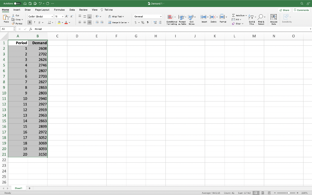312x195 pixels.
Task: Toggle bold formatting
Action: tap(29, 22)
